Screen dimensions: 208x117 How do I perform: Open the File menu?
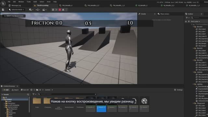(9, 2)
